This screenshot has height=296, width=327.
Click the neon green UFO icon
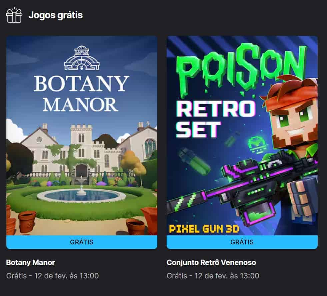pyautogui.click(x=257, y=145)
